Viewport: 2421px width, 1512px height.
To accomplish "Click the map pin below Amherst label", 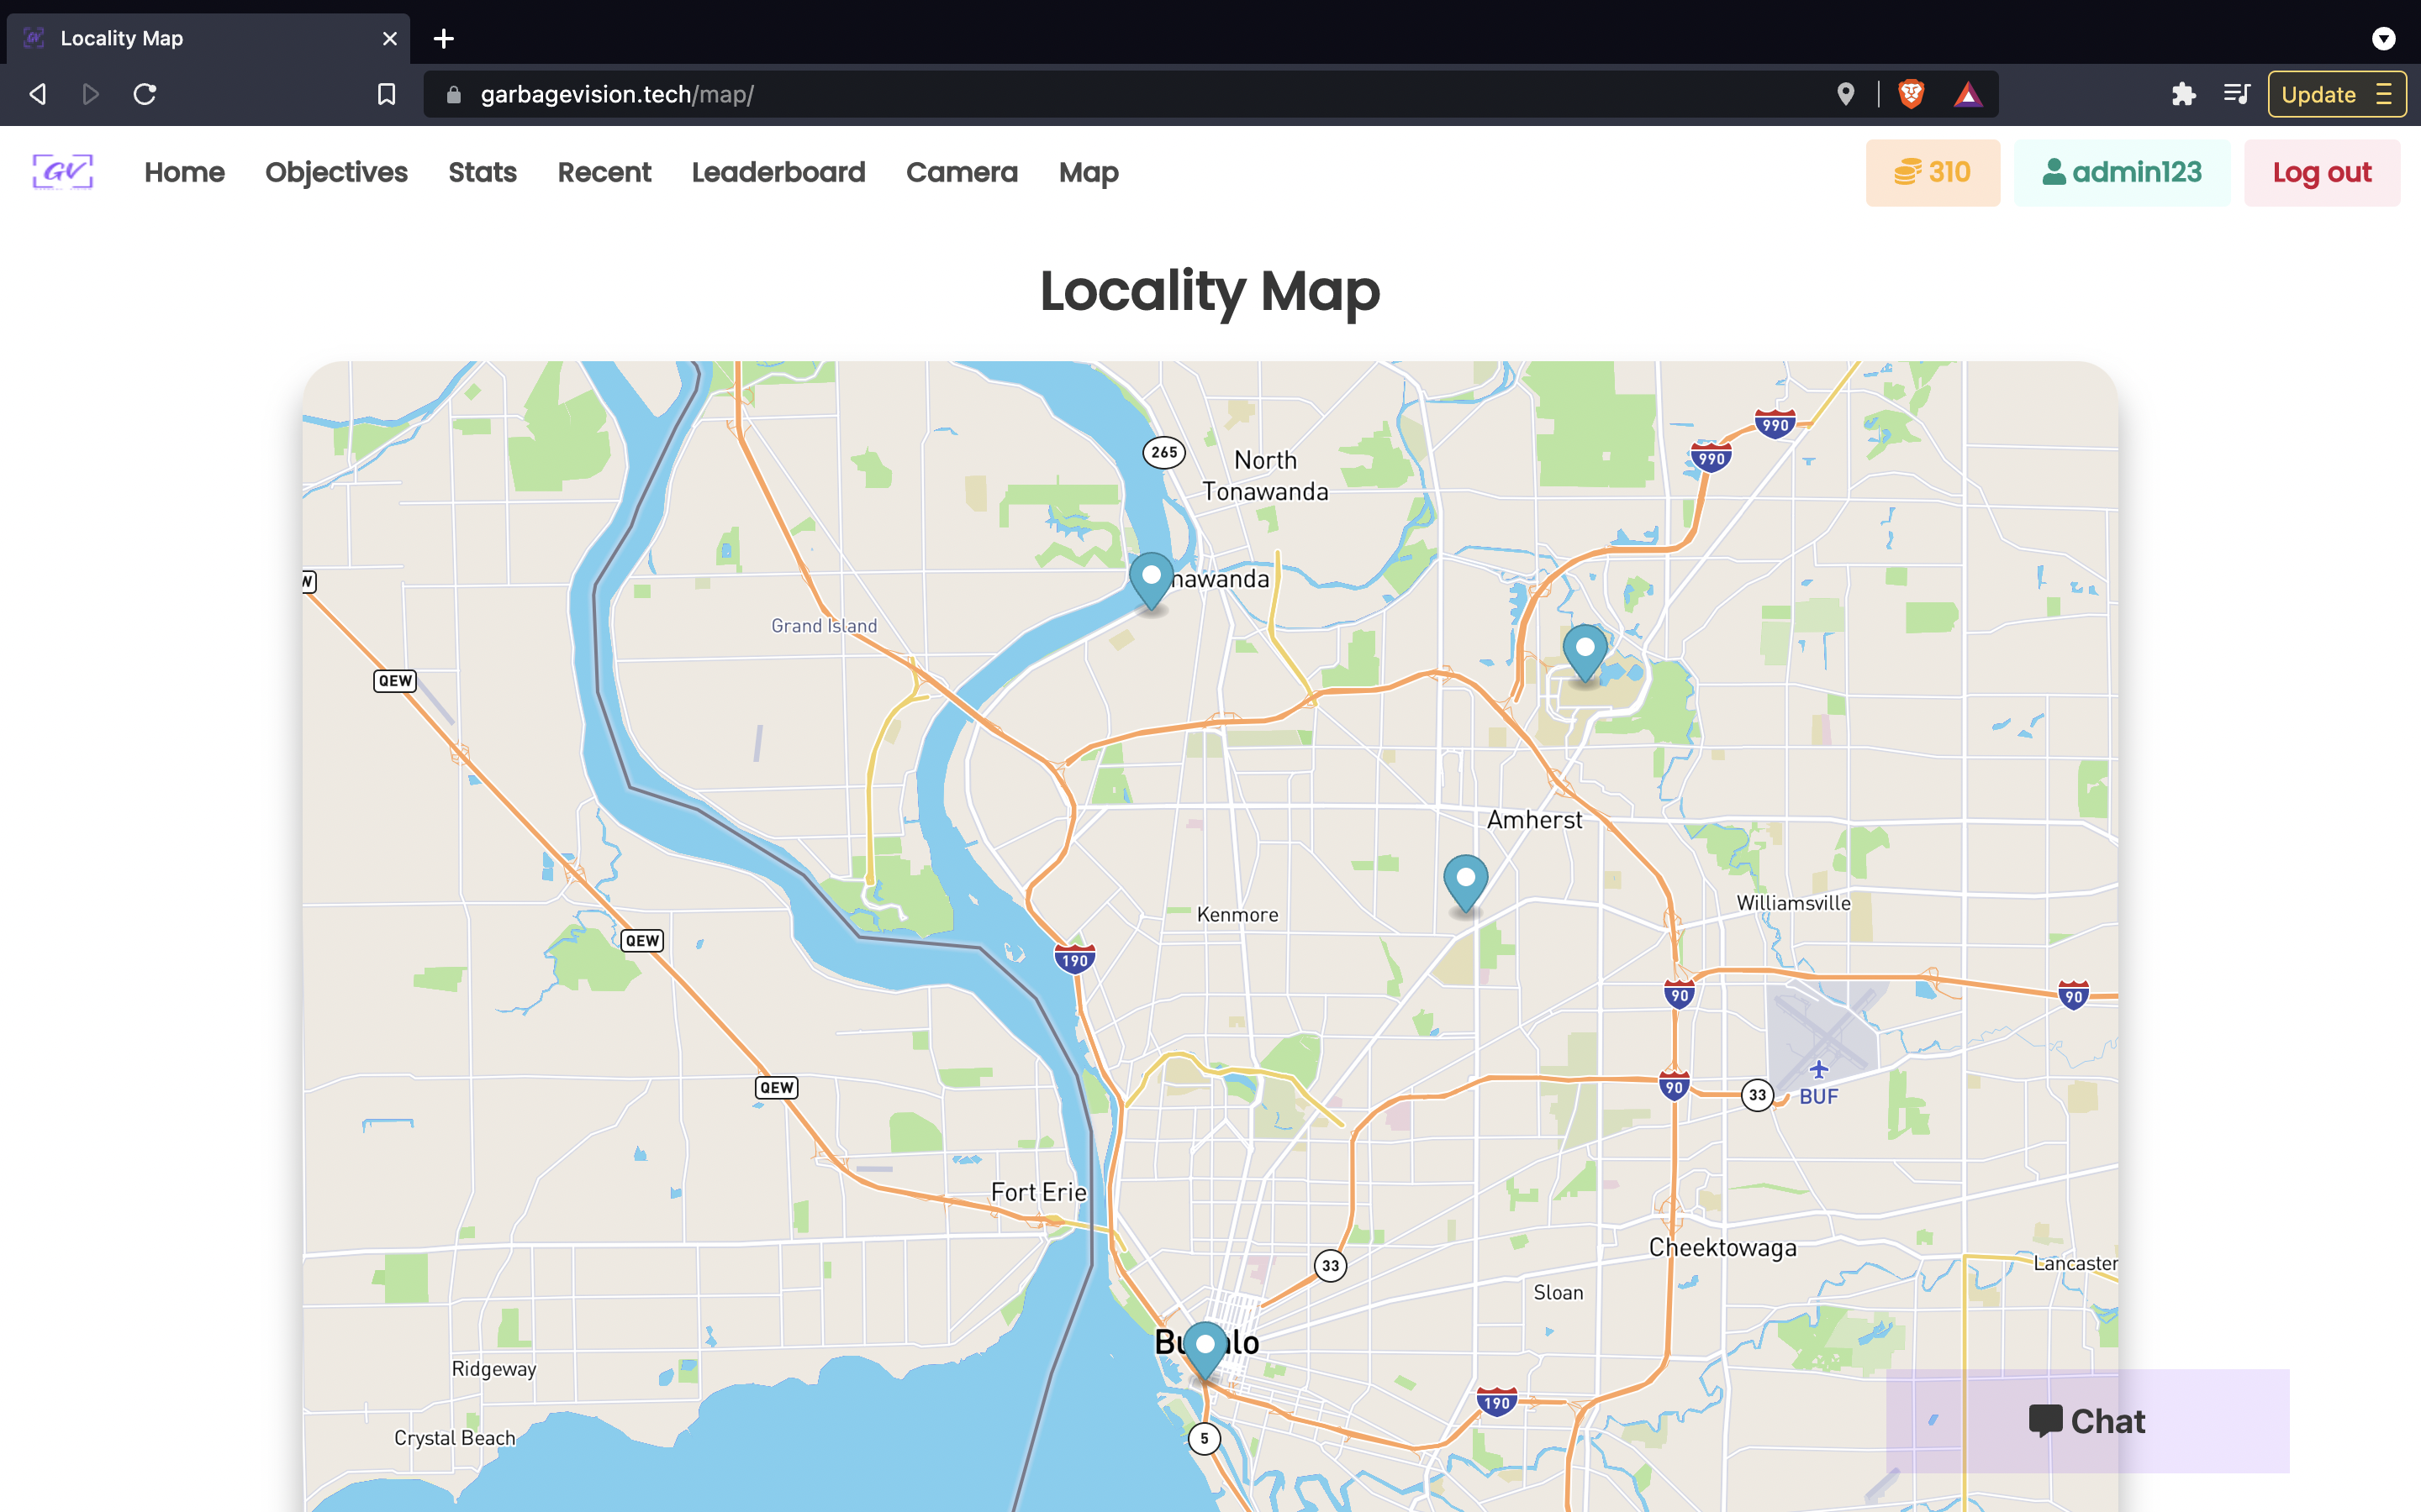I will [1464, 882].
